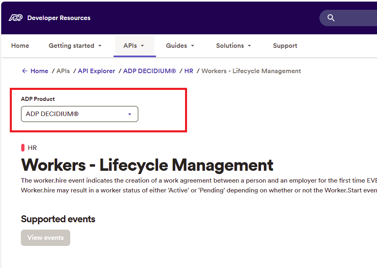Click the red HR category marker

pos(23,148)
